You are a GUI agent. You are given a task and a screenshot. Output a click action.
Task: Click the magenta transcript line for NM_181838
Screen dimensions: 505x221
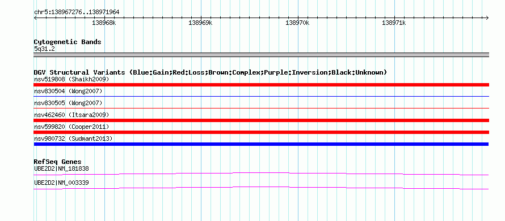(261, 174)
